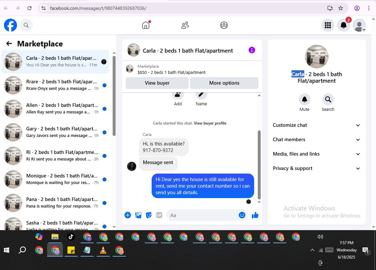Mute this conversation bell icon
The height and width of the screenshot is (270, 376).
pos(304,99)
